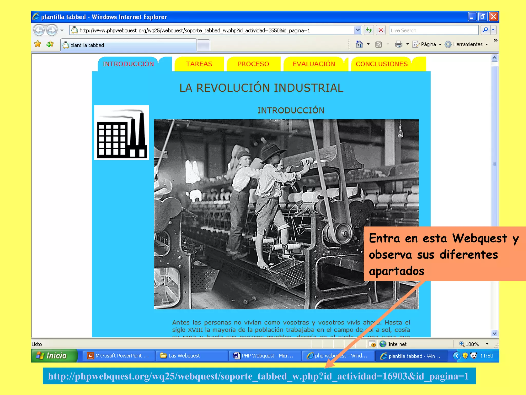The height and width of the screenshot is (395, 526).
Task: Expand the address bar history dropdown
Action: (x=358, y=30)
